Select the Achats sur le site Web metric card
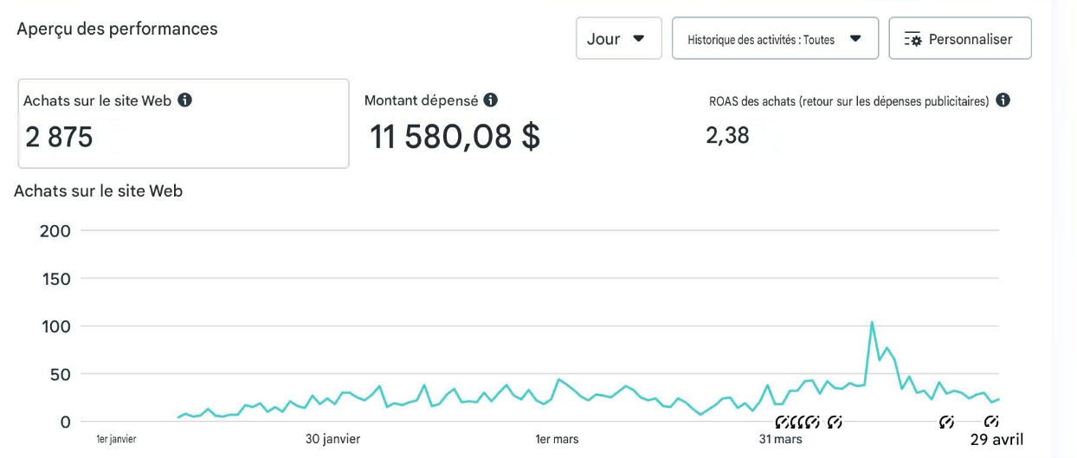Image resolution: width=1077 pixels, height=458 pixels. tap(184, 124)
